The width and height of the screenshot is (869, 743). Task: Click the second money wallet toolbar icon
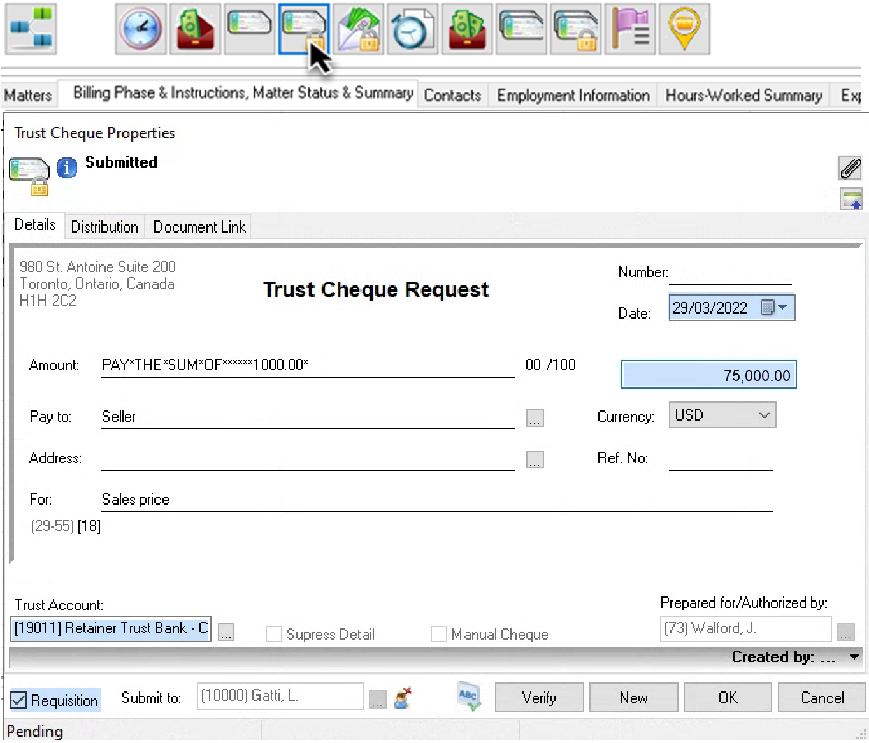coord(467,29)
